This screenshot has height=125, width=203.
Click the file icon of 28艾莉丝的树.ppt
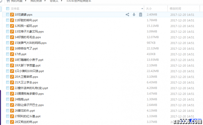coord(12,122)
